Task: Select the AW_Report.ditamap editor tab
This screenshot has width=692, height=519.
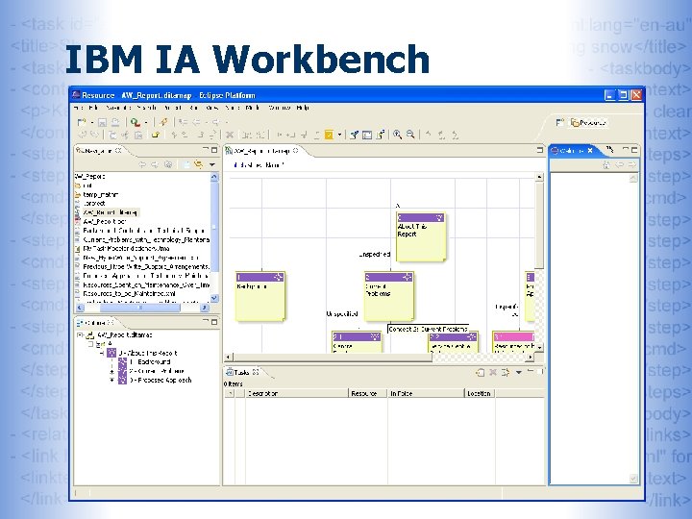Action: [x=262, y=151]
